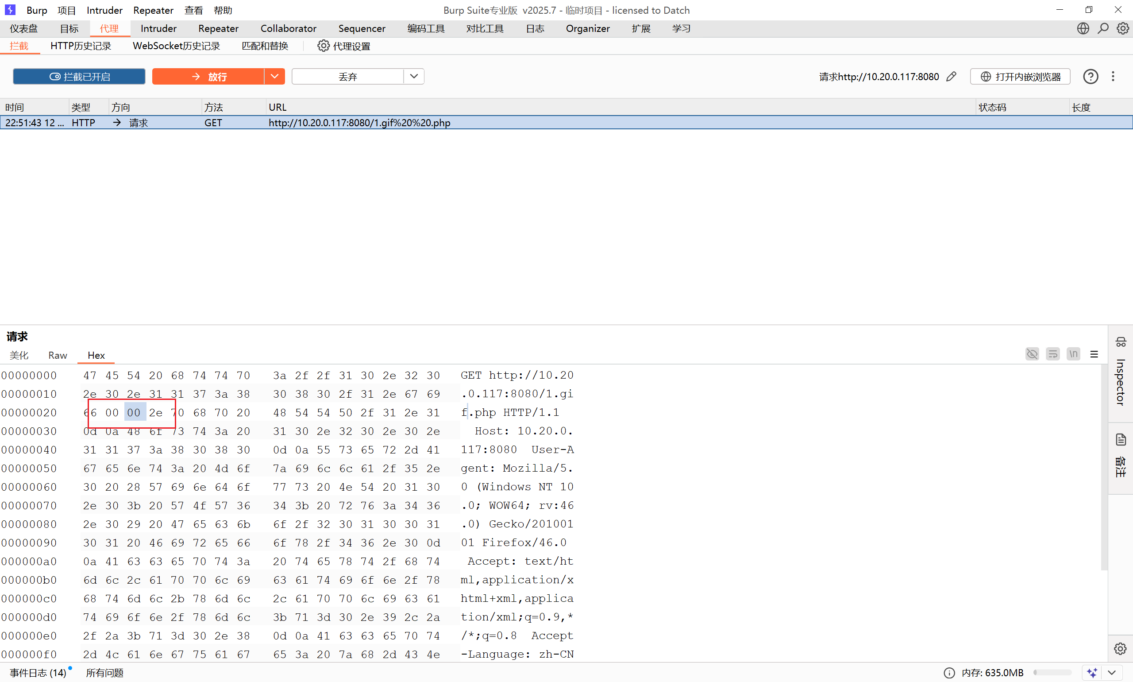Toggle line wrapping in request editor
This screenshot has width=1133, height=682.
[x=1052, y=354]
